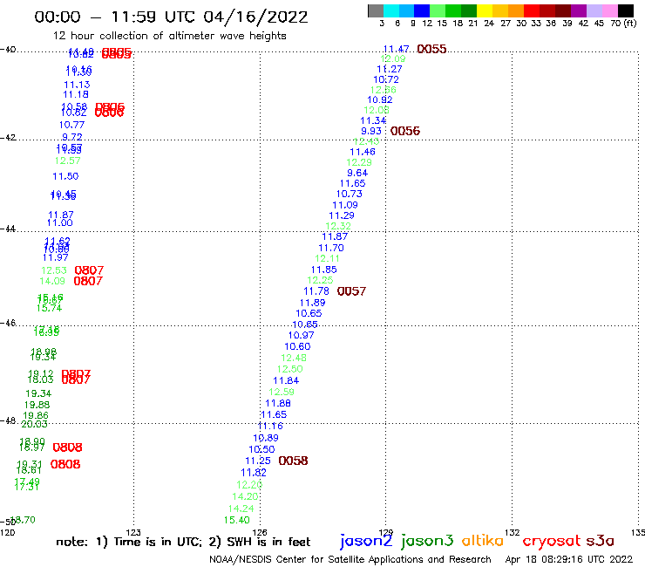
Task: Click the wave height value 14.20
Action: [x=245, y=496]
